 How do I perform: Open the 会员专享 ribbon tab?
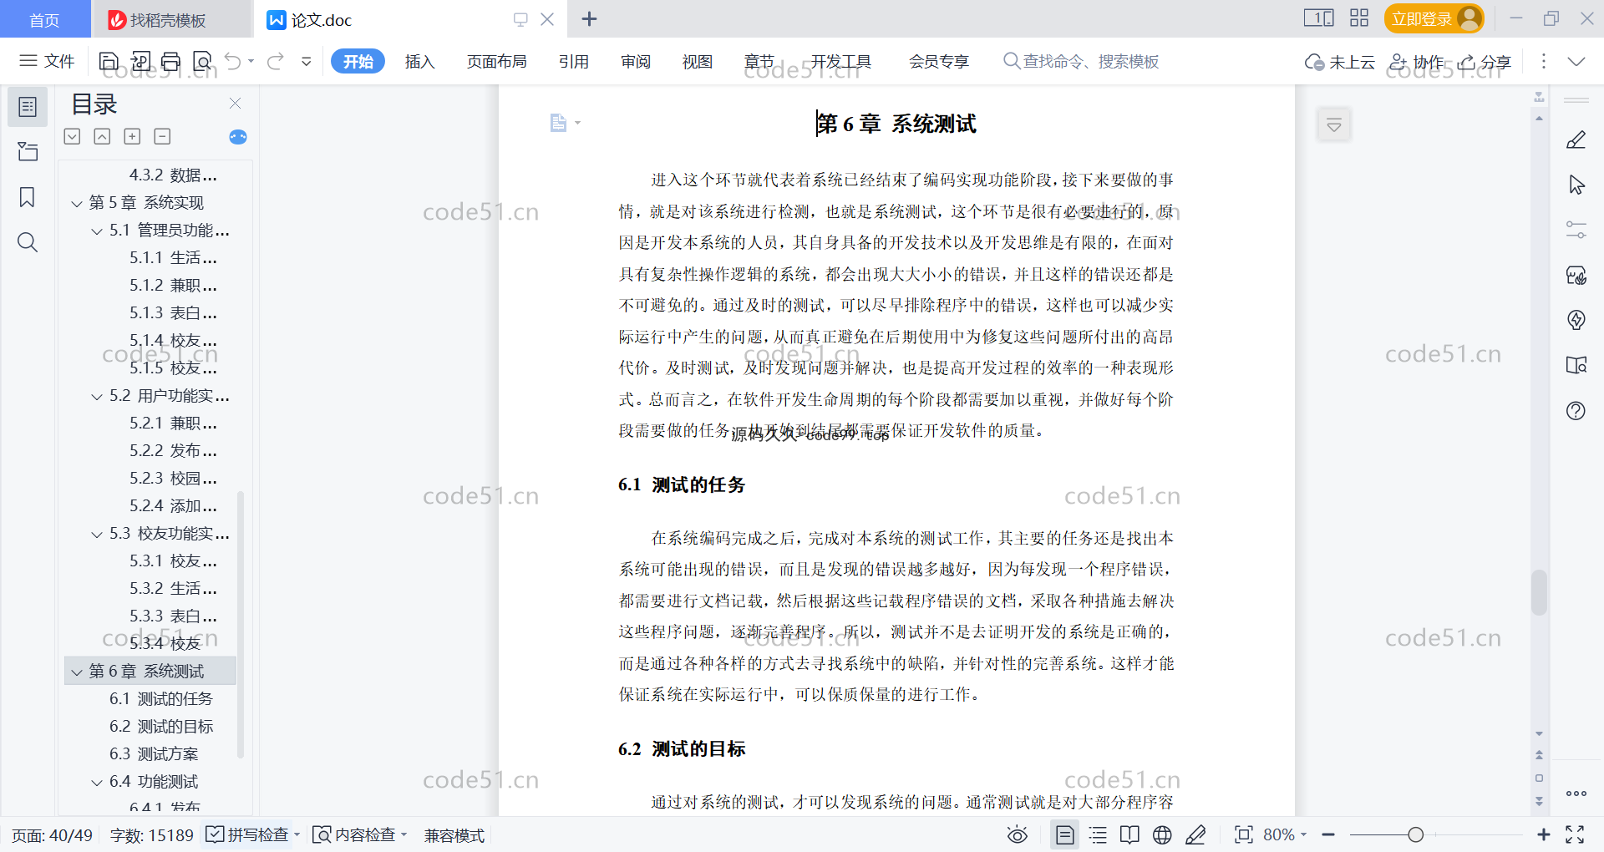(939, 61)
